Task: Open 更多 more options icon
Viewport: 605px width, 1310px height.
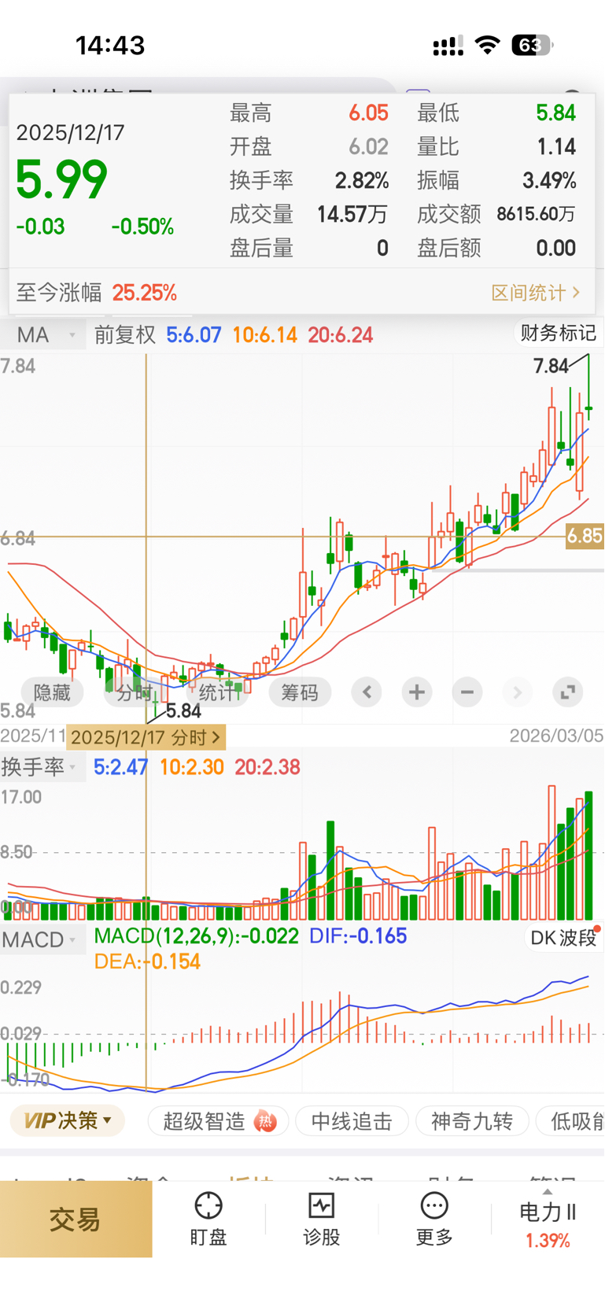Action: (x=434, y=1219)
